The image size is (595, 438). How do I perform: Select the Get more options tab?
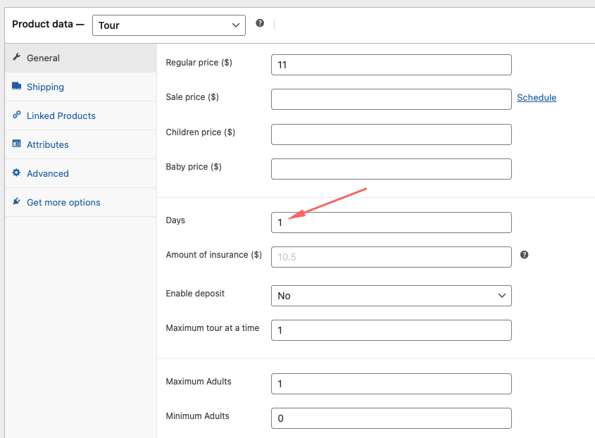(x=81, y=202)
